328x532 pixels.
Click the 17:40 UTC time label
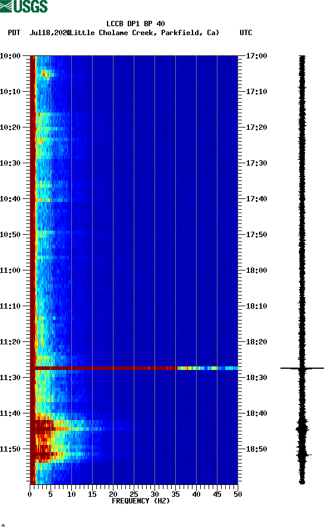[x=256, y=199]
